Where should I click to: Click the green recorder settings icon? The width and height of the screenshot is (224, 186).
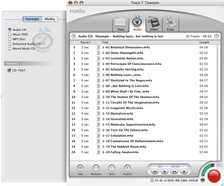pyautogui.click(x=202, y=180)
